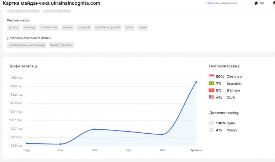Image resolution: width=275 pixels, height=162 pixels.
Task: Click the Січ data point on chart
Action: [61, 144]
